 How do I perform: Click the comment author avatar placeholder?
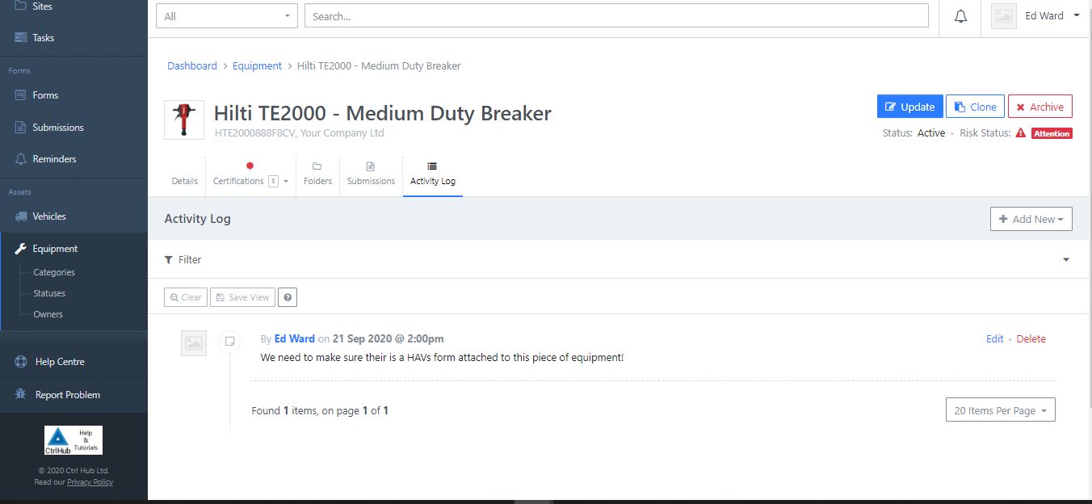click(x=194, y=343)
